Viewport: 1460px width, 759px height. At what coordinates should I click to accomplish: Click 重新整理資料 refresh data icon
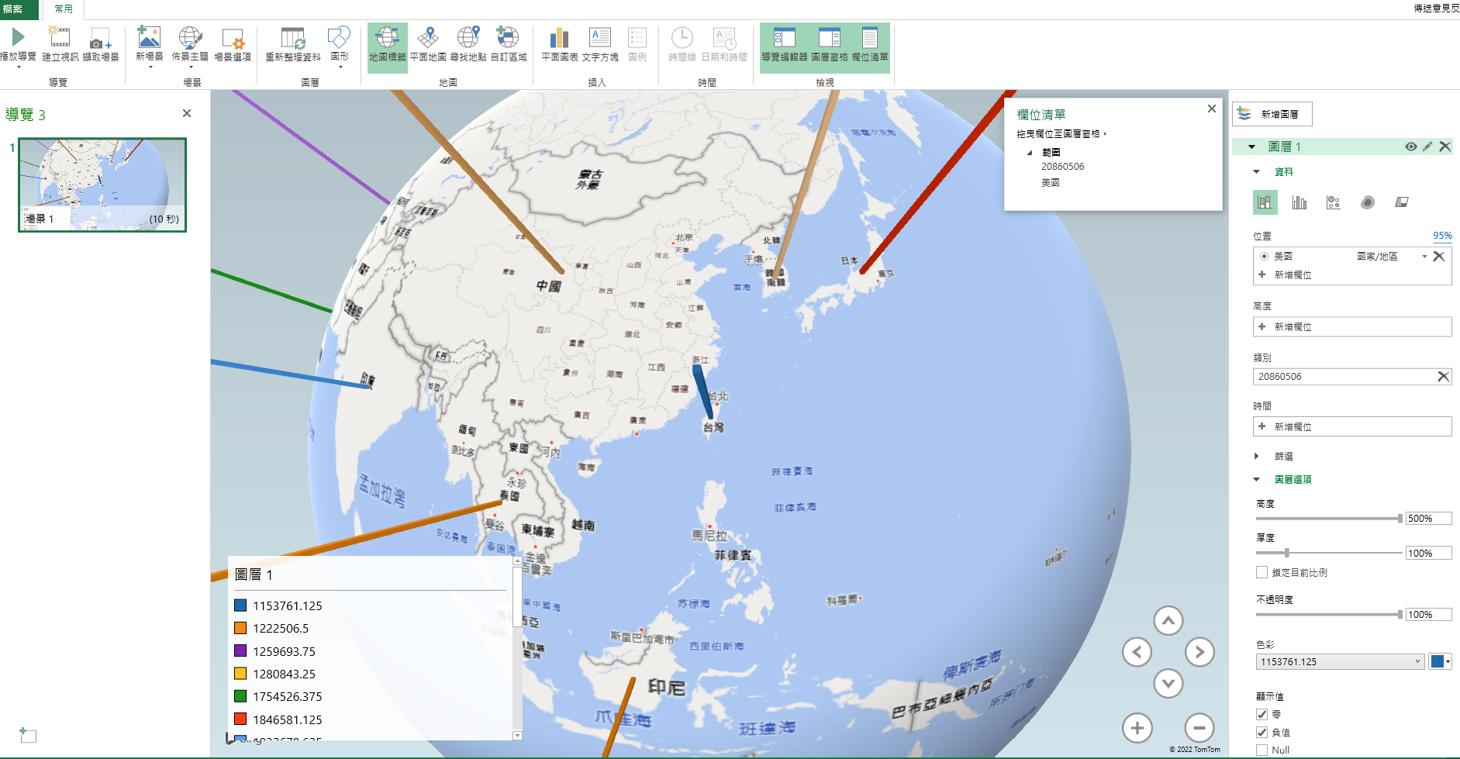coord(293,38)
